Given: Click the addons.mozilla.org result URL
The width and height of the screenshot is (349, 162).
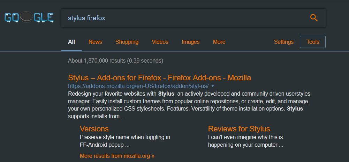Looking at the screenshot, I should point(138,86).
